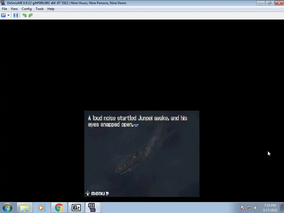Pause emulation with the pause icon
Screen dimensions: 284x213
point(16,16)
